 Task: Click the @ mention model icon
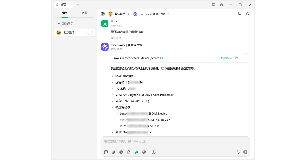click(144, 152)
